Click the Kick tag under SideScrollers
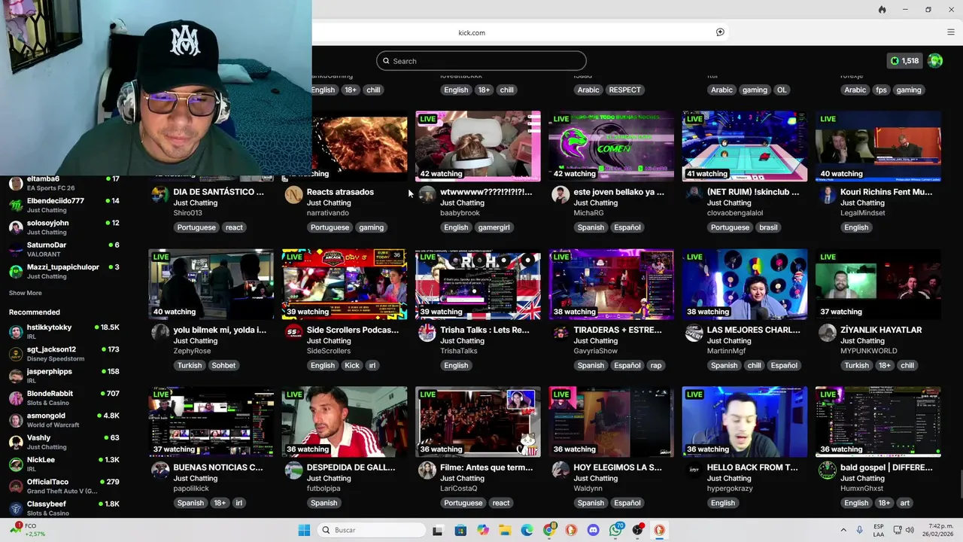Screen dimensions: 963x542 pos(351,365)
